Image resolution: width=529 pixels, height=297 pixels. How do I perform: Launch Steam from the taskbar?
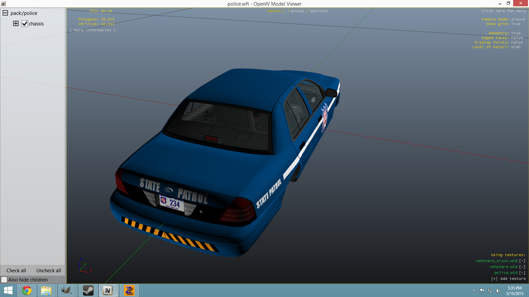click(88, 290)
